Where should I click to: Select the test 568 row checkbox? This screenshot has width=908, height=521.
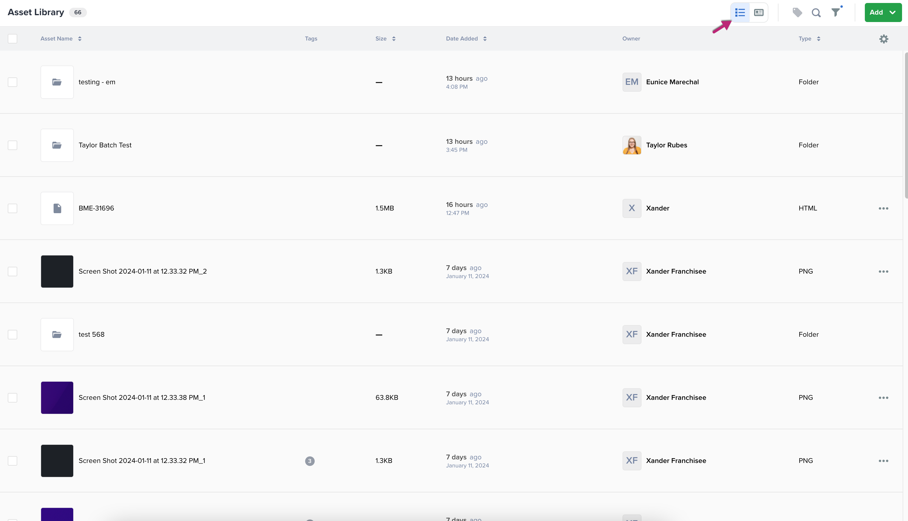[13, 335]
